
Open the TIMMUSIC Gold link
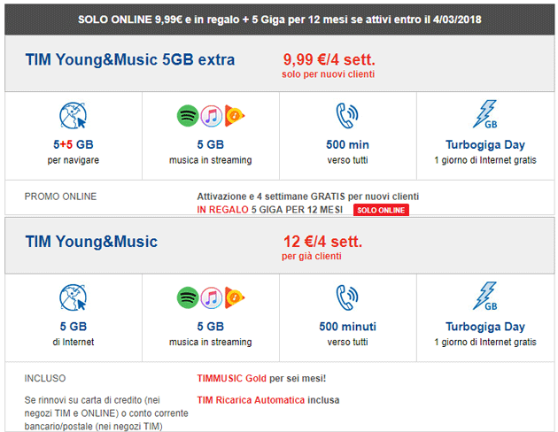coord(232,378)
